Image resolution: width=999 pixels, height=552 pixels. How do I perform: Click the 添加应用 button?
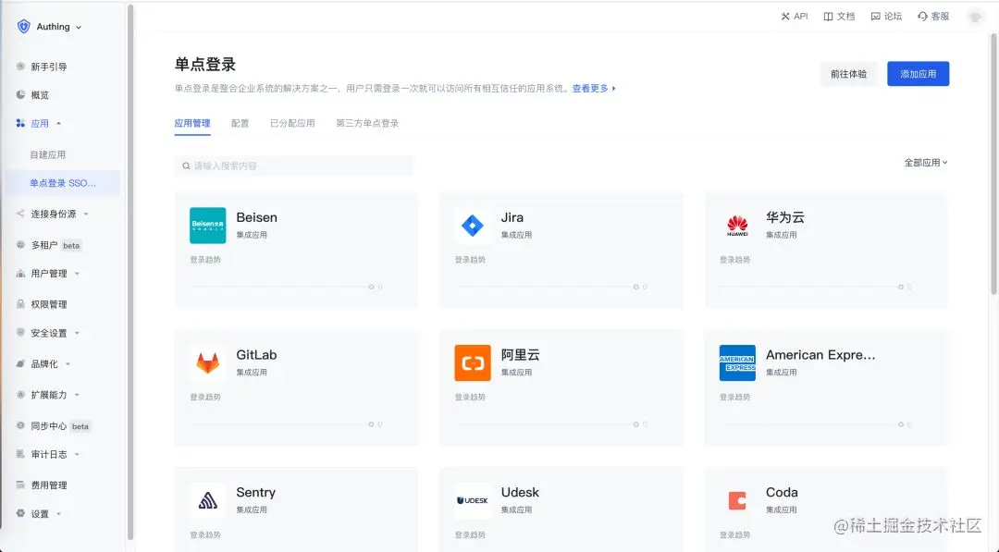tap(919, 74)
